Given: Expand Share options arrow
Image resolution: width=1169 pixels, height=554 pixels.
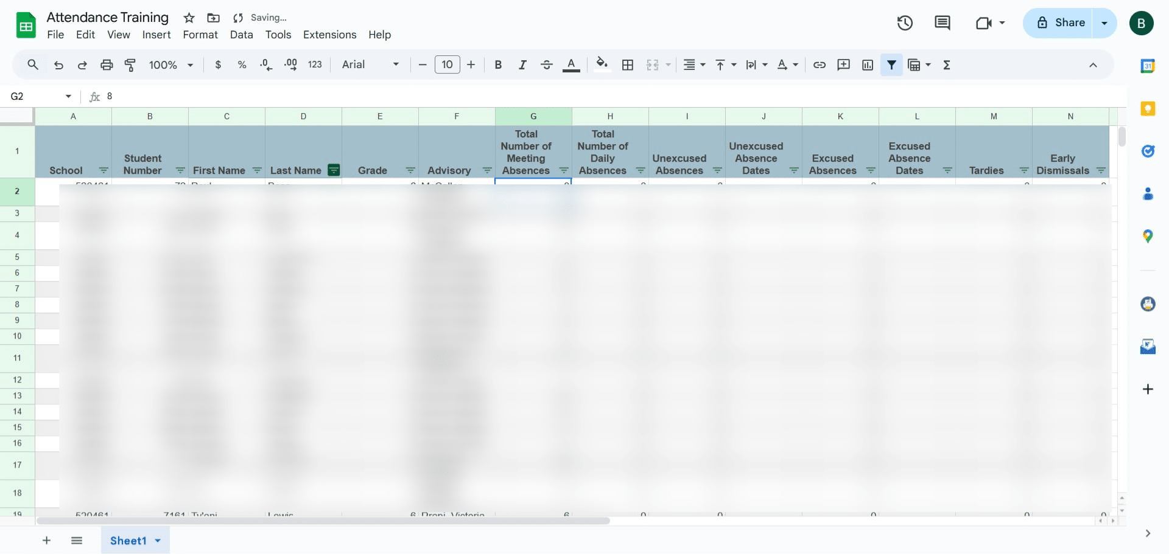Looking at the screenshot, I should (1104, 23).
